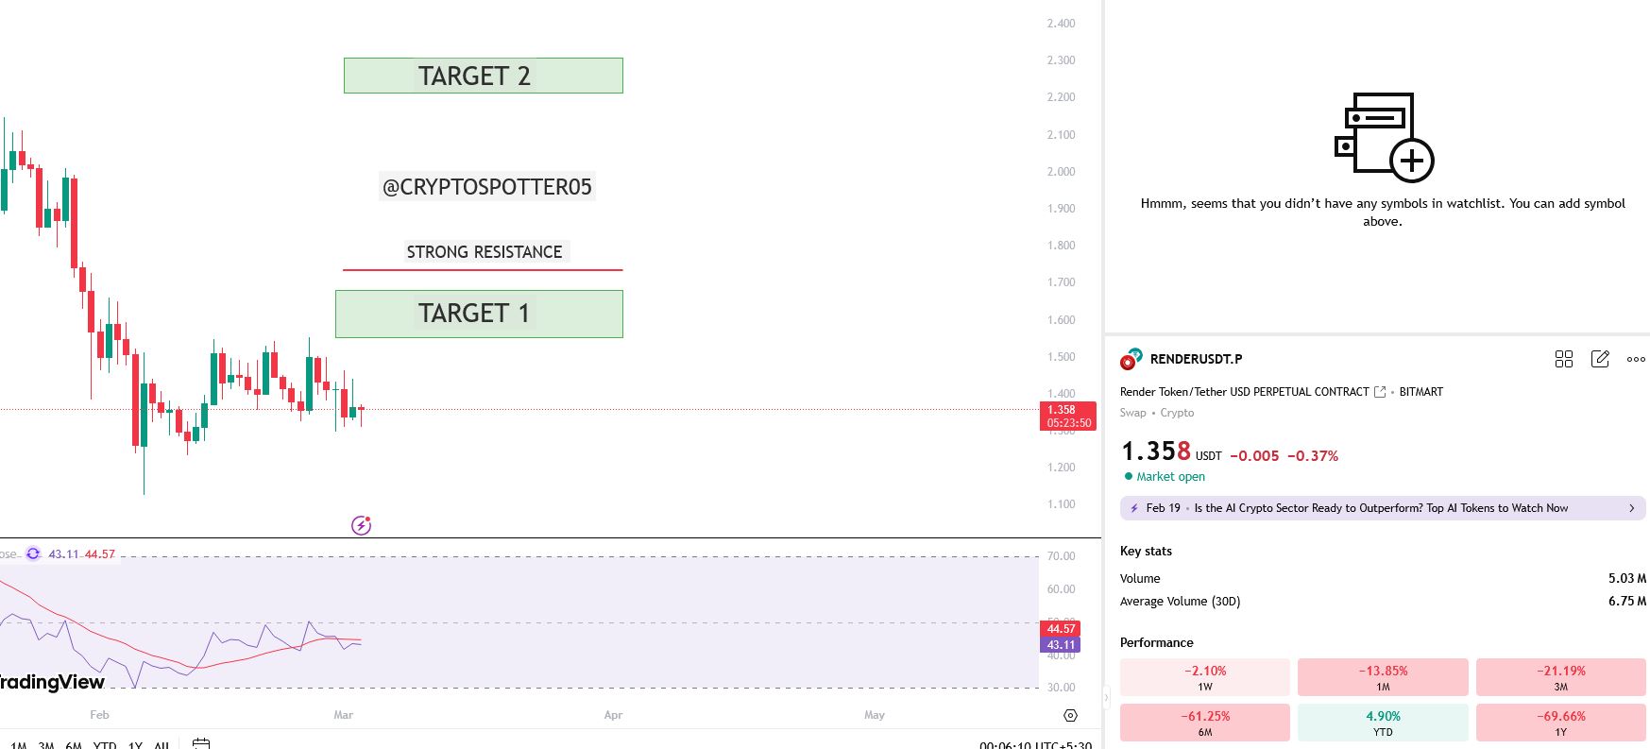Select 6M range in bottom chart toolbar
Image resolution: width=1650 pixels, height=749 pixels.
74,745
